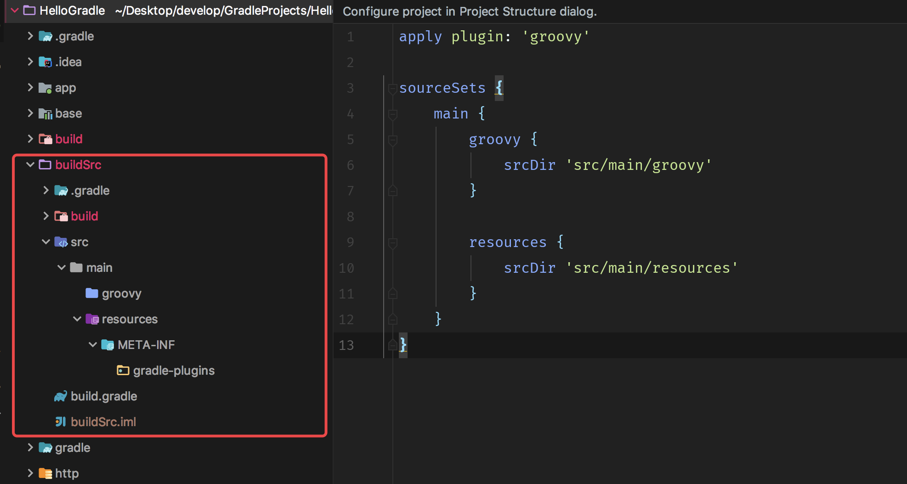907x484 pixels.
Task: Fold the main block on line 4
Action: [x=392, y=114]
